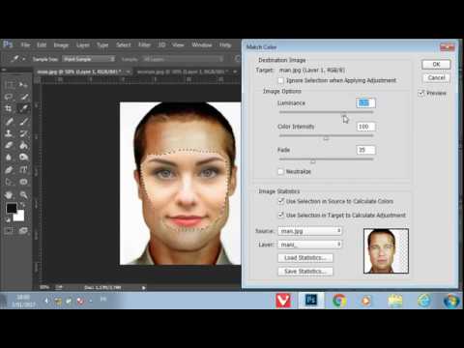Select the Path Selection tool
Viewport: 464px width, 348px height.
point(9,182)
